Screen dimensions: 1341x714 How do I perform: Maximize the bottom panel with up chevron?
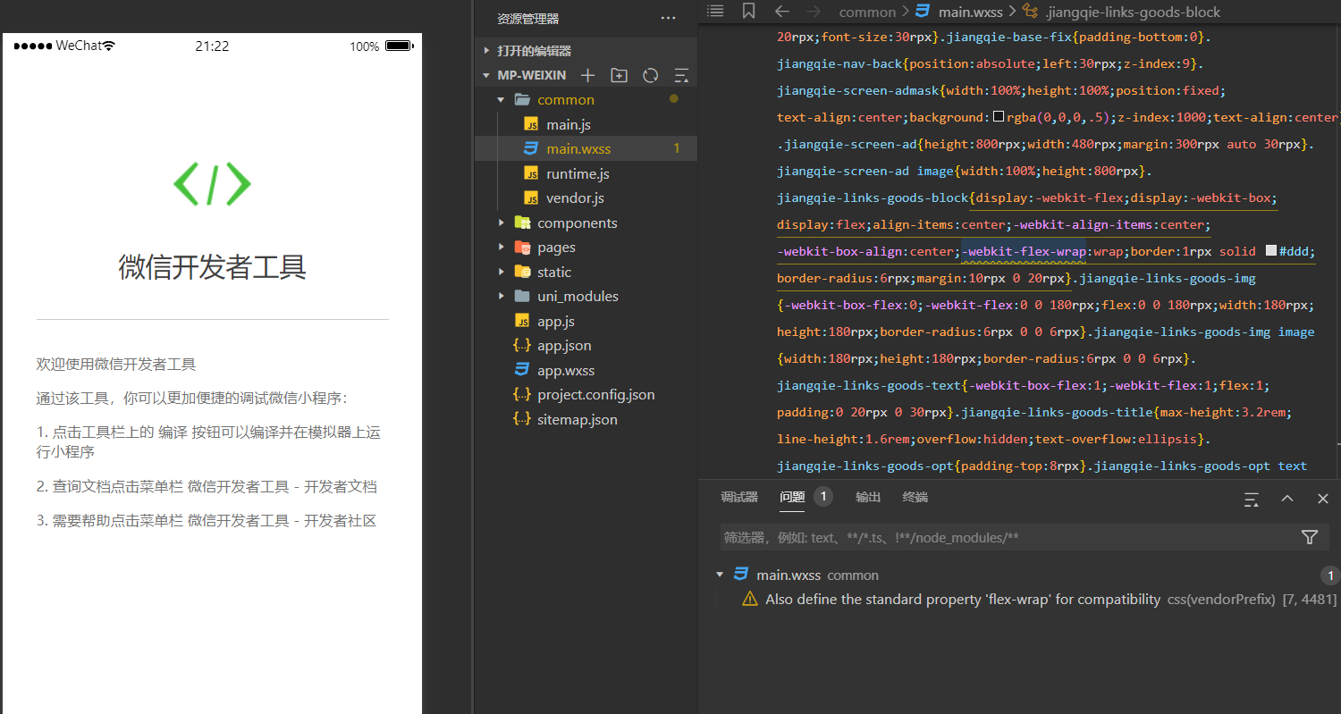(x=1287, y=498)
